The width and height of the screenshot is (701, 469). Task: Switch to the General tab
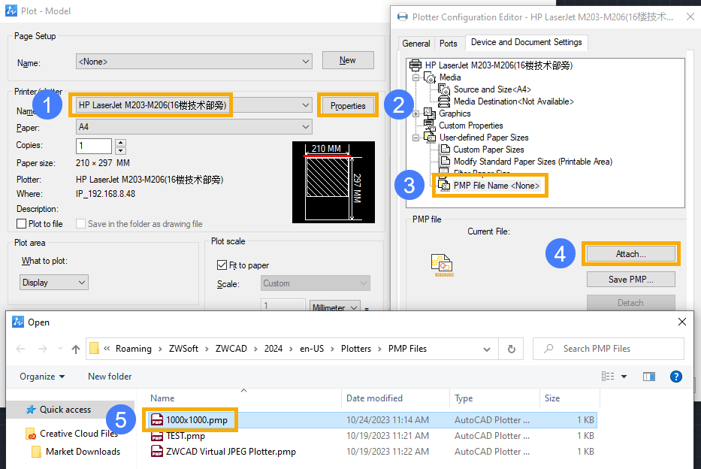(416, 44)
